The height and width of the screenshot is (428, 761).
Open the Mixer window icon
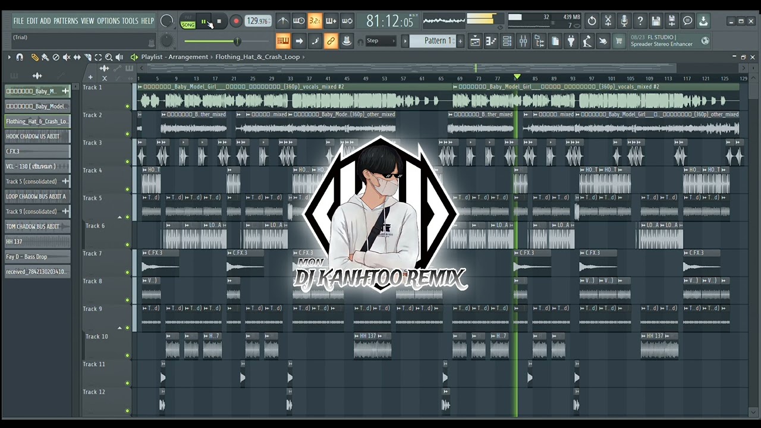tap(523, 41)
